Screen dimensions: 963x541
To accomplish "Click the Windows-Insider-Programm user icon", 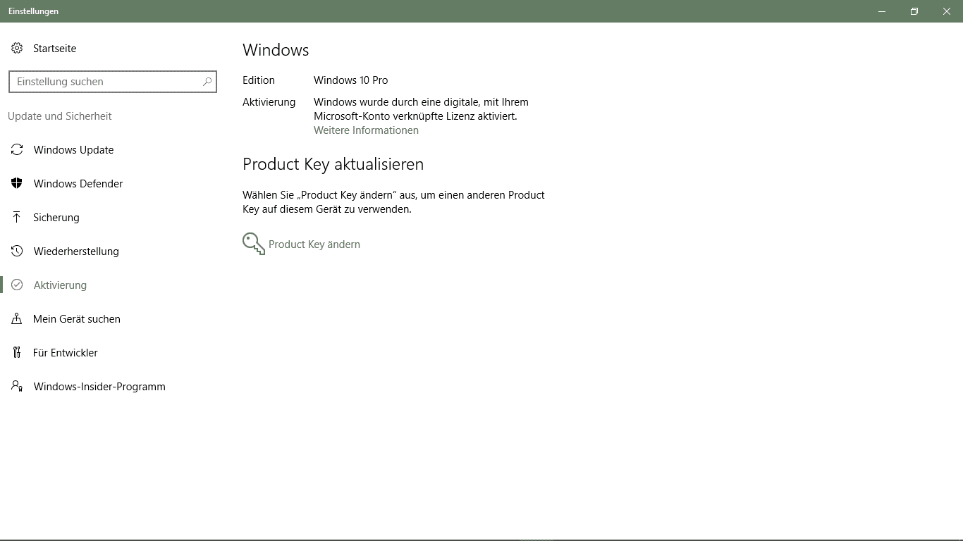I will [17, 387].
